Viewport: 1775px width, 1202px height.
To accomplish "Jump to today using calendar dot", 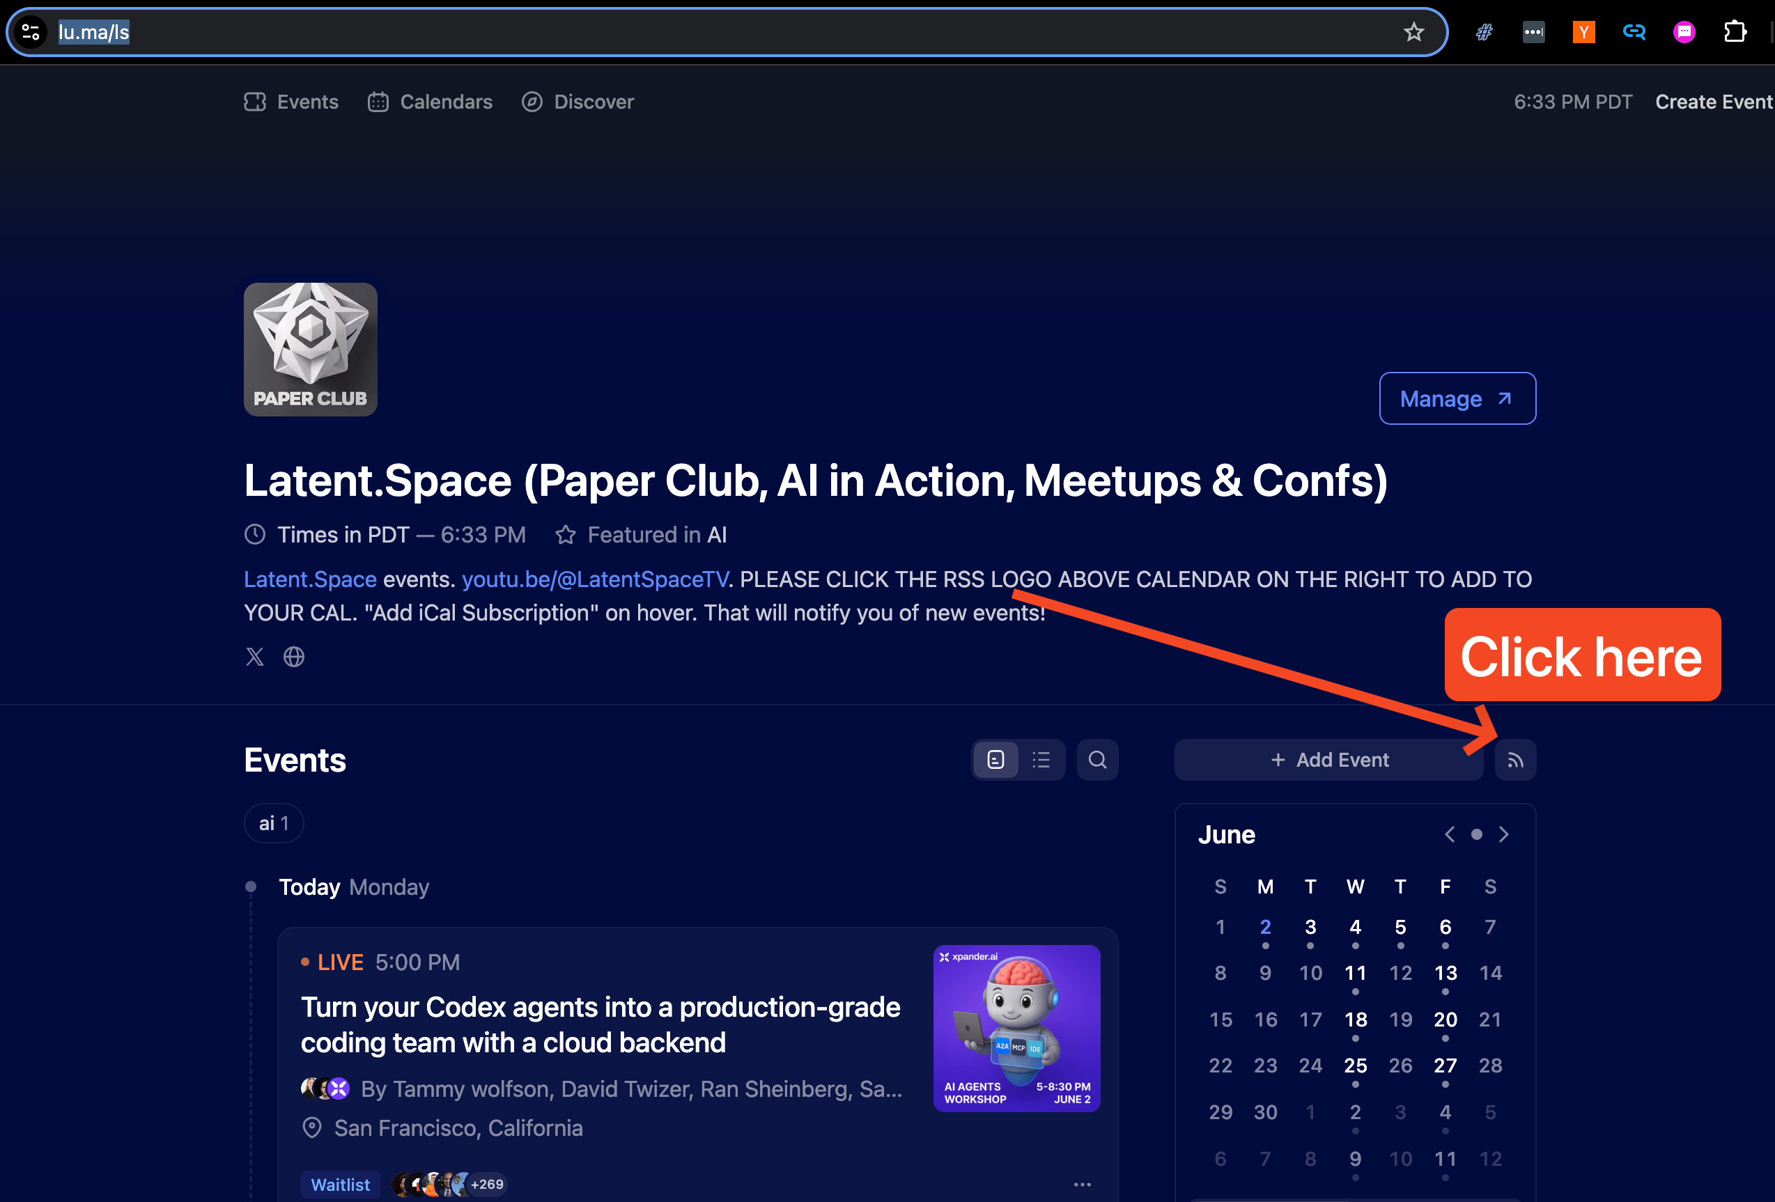I will point(1476,834).
